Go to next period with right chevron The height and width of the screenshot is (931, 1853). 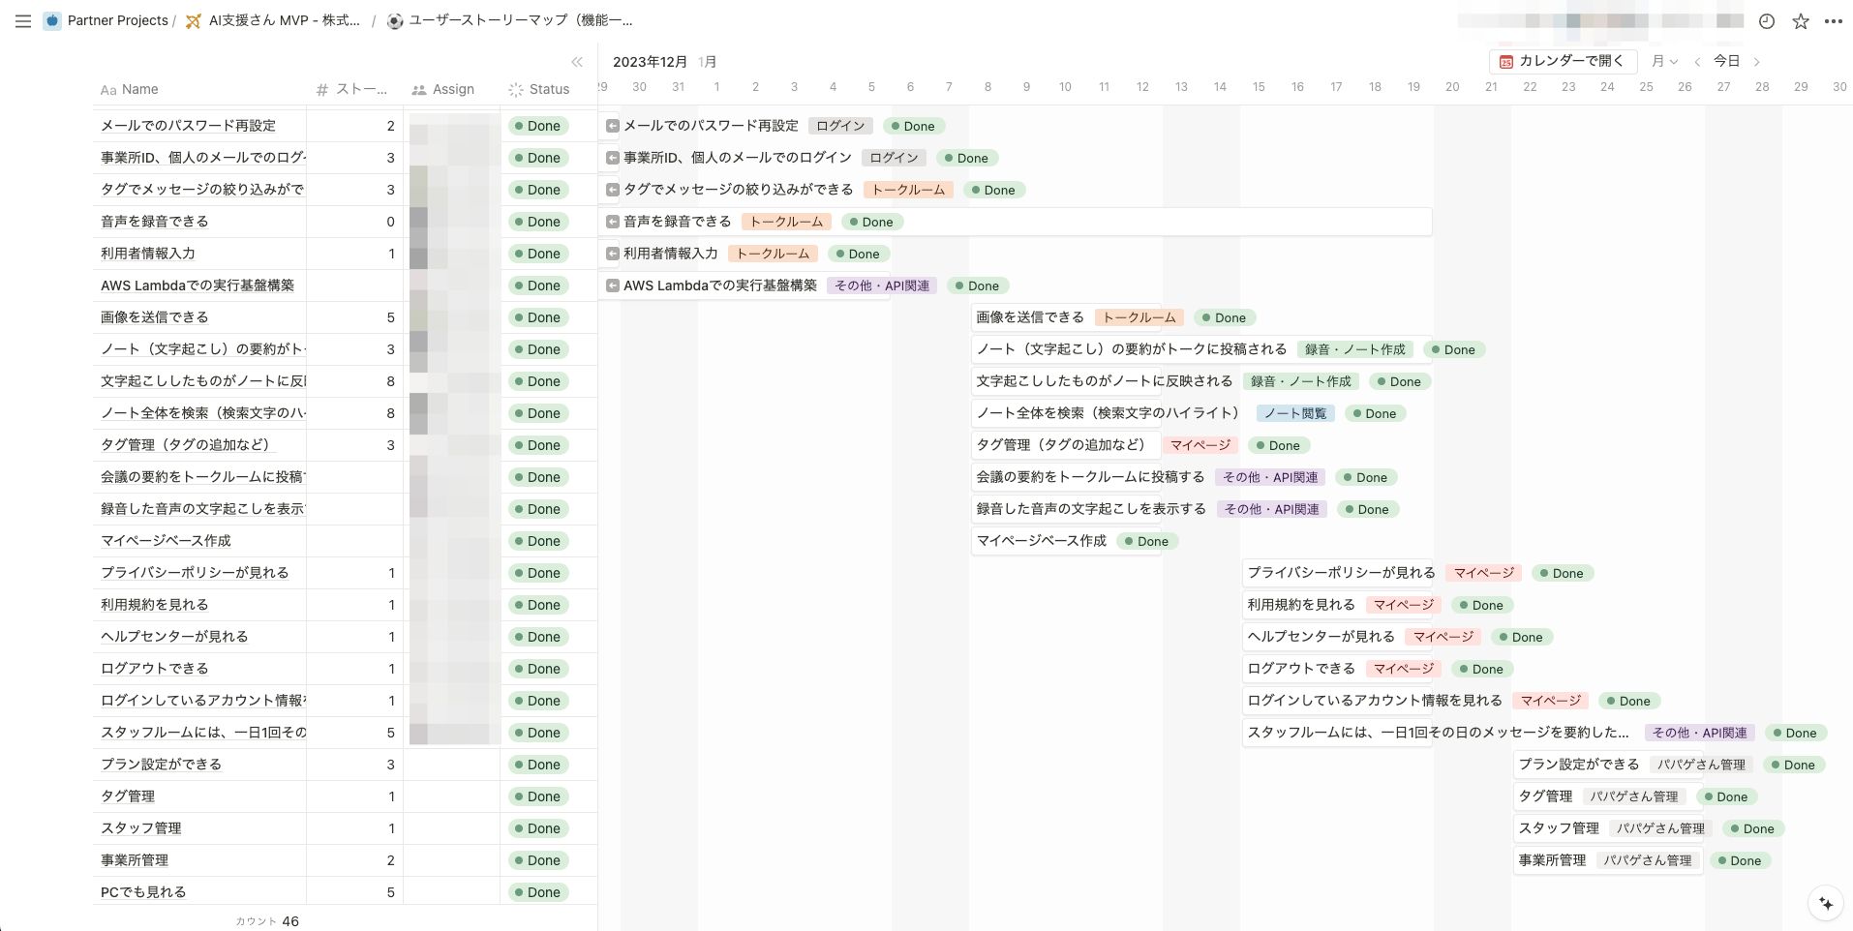pos(1757,62)
